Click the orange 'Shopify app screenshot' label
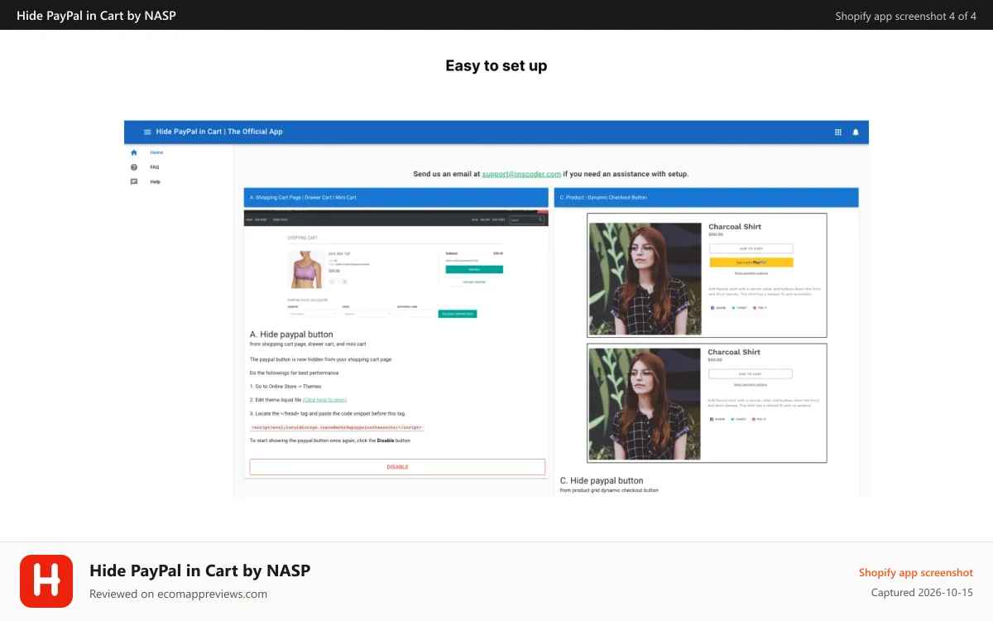This screenshot has height=621, width=993. (916, 572)
